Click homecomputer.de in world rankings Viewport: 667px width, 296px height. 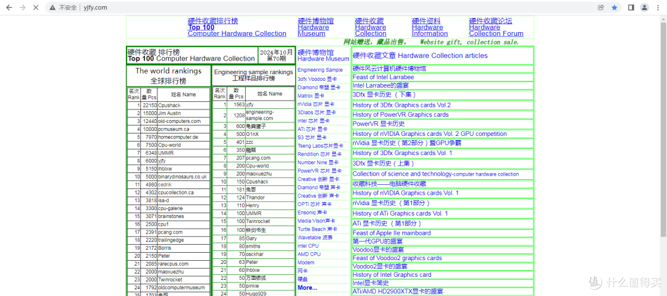[x=178, y=137]
